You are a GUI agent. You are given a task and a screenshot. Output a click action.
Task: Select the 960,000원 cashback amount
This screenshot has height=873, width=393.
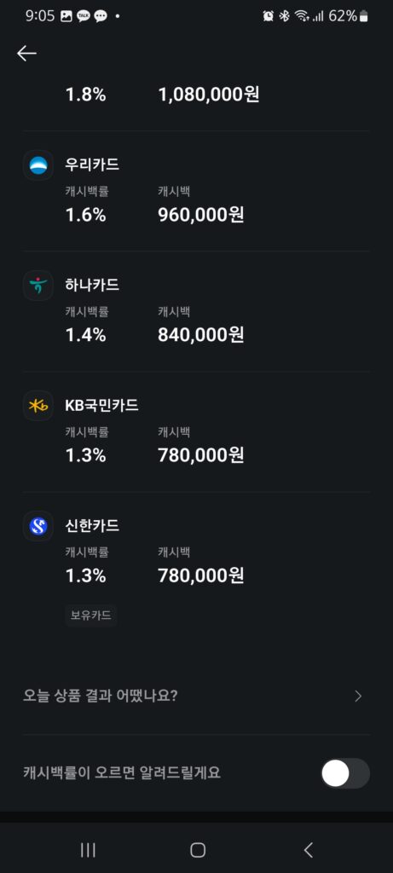point(201,215)
